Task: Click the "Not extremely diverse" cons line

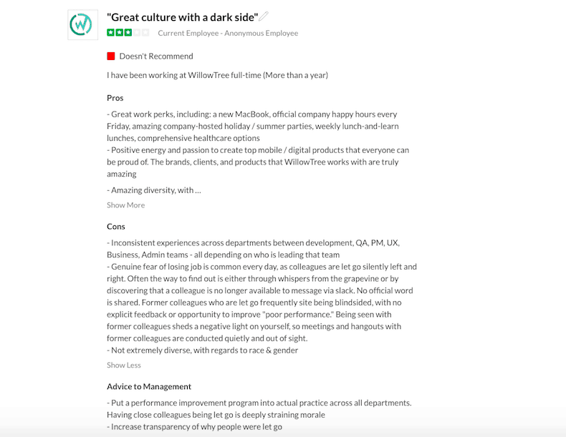Action: (x=203, y=350)
